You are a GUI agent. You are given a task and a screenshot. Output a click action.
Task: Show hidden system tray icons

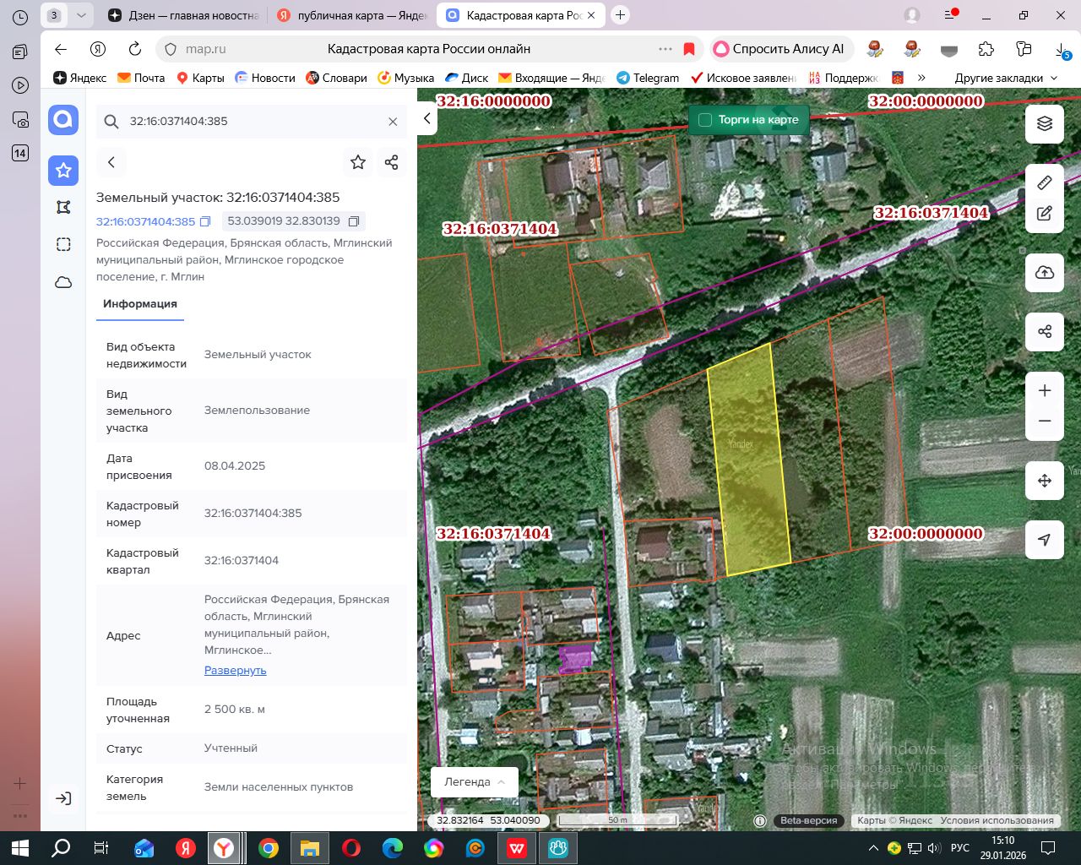pyautogui.click(x=873, y=848)
